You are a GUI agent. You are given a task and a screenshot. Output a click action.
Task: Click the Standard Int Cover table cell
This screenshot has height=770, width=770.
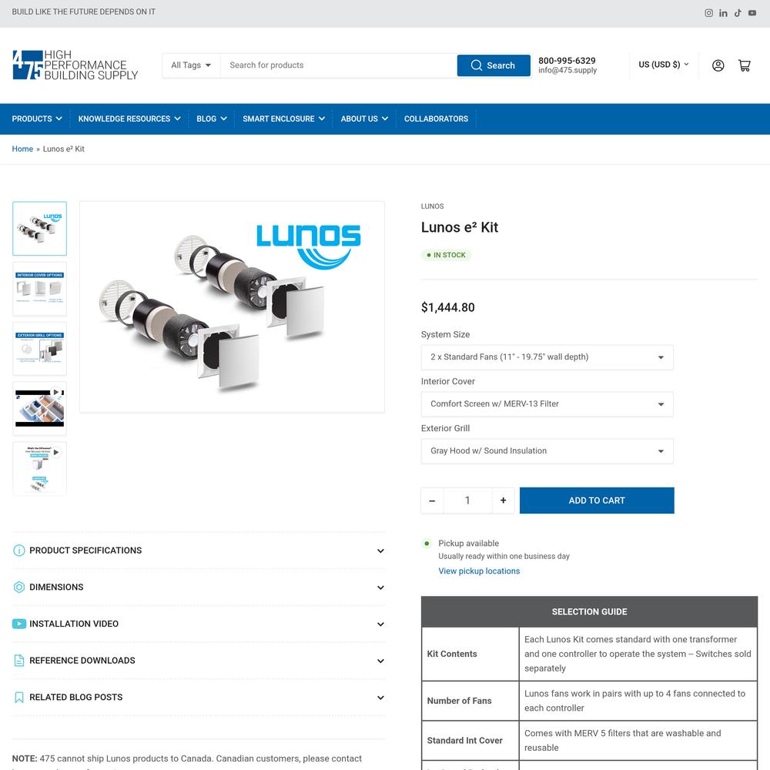[x=470, y=741]
